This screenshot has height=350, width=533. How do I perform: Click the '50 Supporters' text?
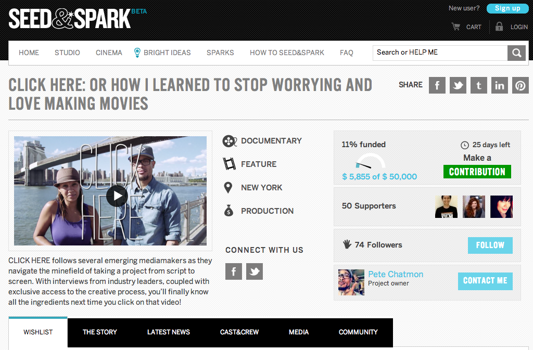[369, 206]
